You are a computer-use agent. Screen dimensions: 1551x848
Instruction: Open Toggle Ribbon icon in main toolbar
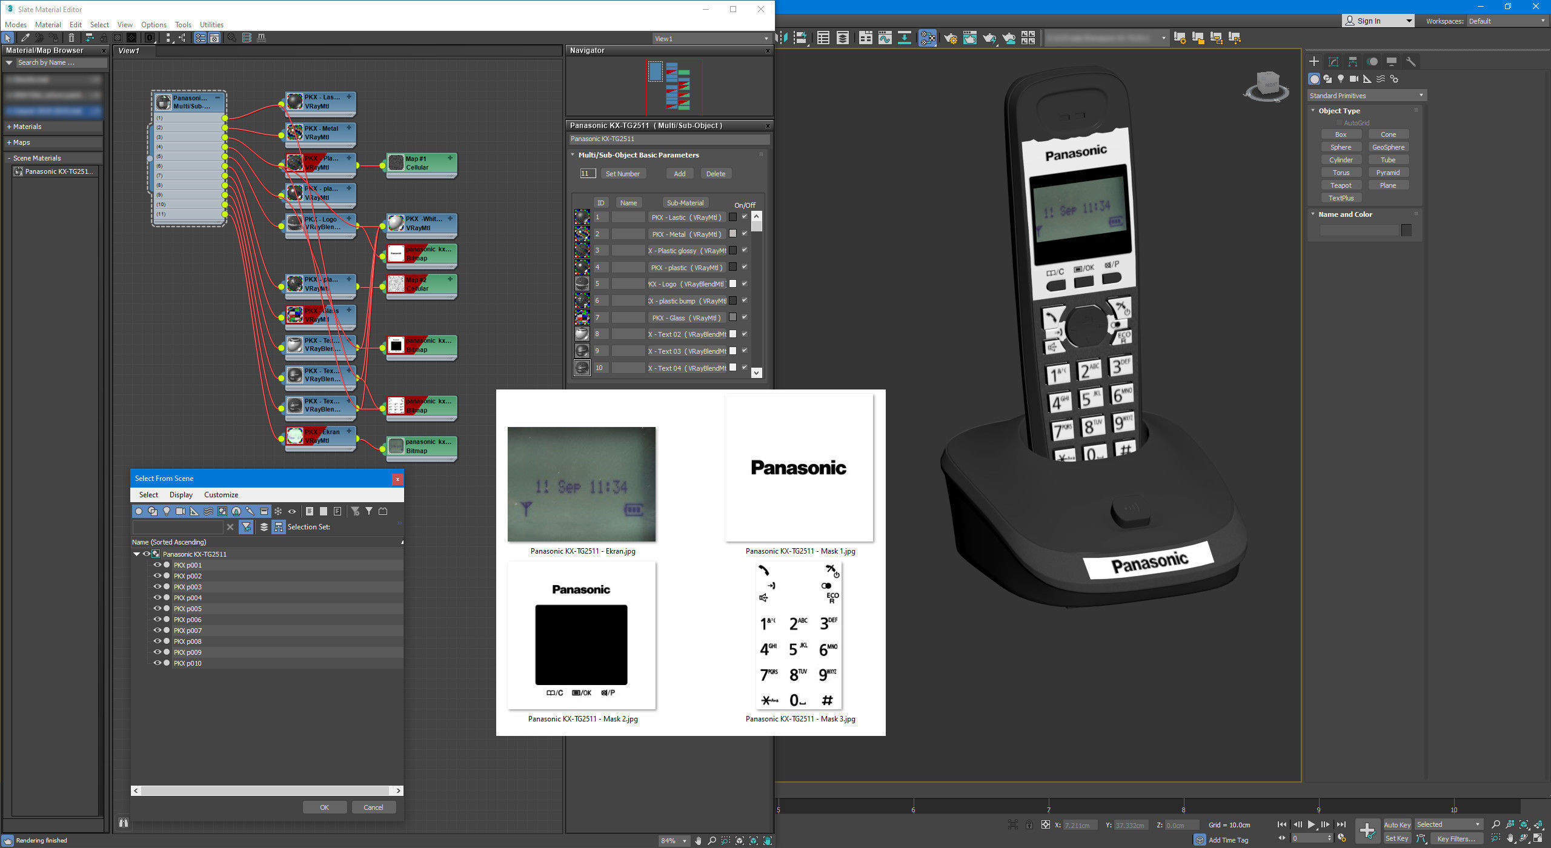[x=866, y=38]
